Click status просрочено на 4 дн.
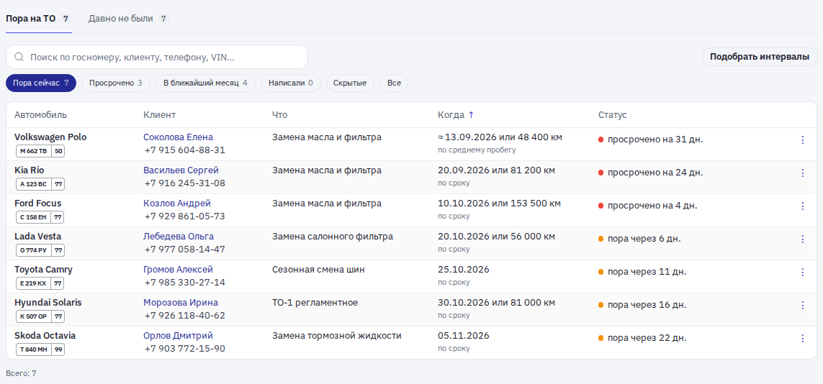 pos(648,206)
